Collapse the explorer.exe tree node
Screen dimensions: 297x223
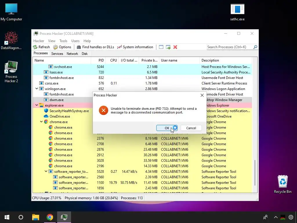pos(37,105)
